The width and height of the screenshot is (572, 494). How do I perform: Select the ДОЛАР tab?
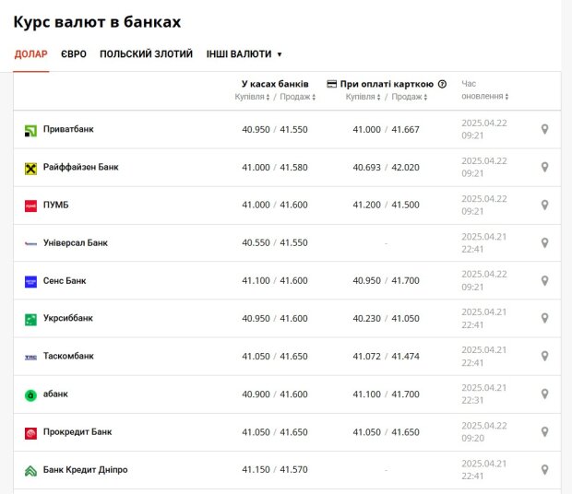(31, 54)
